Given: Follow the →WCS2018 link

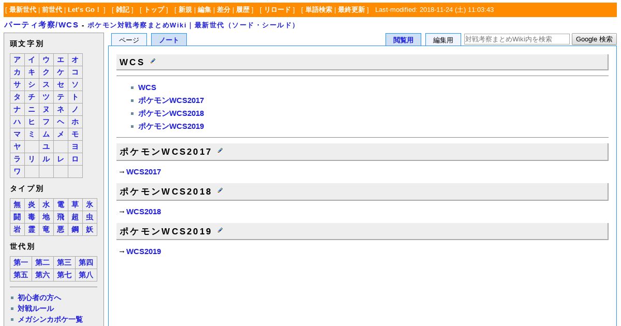Looking at the screenshot, I should tap(143, 212).
